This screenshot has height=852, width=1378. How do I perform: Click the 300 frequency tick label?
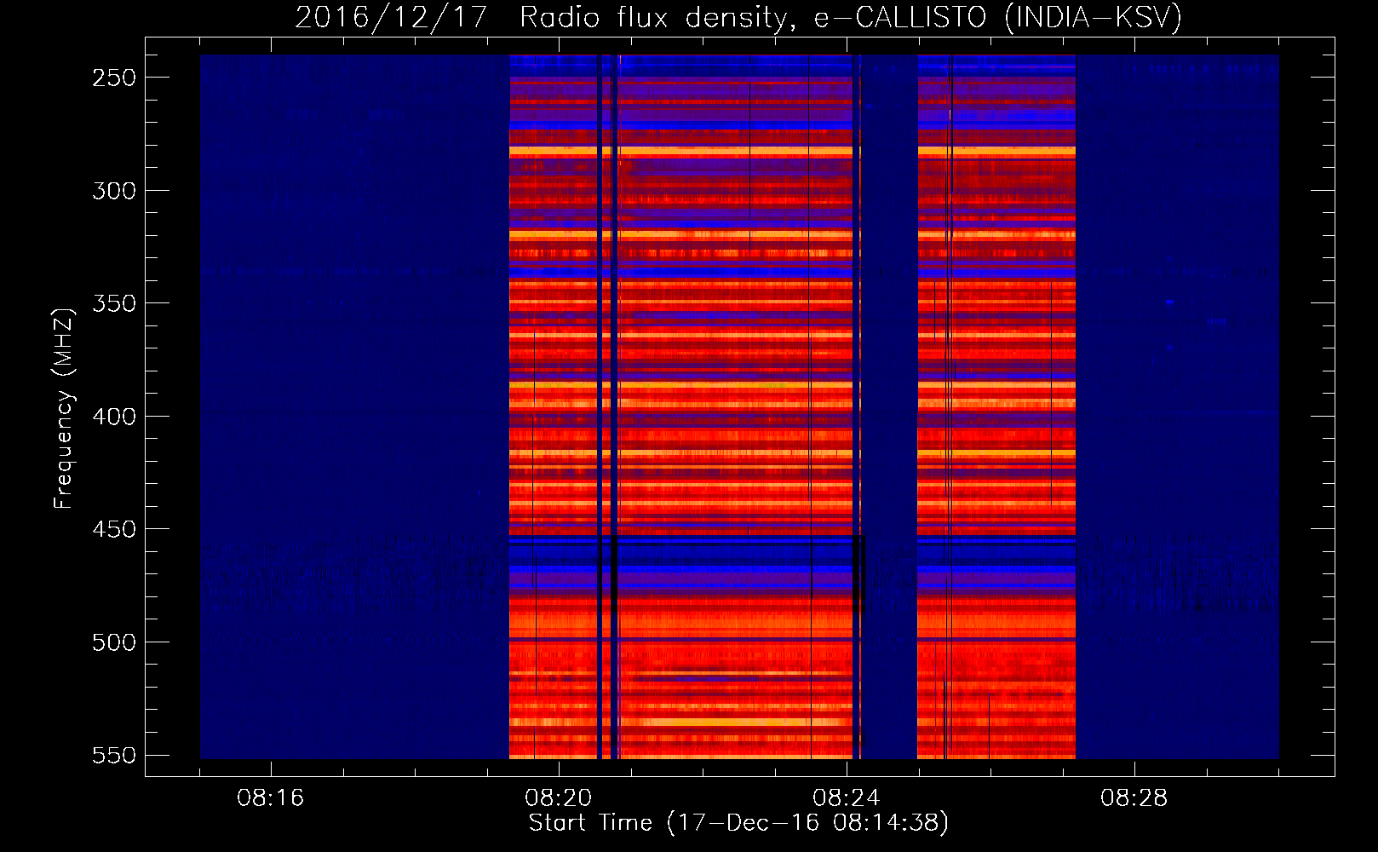(x=114, y=191)
